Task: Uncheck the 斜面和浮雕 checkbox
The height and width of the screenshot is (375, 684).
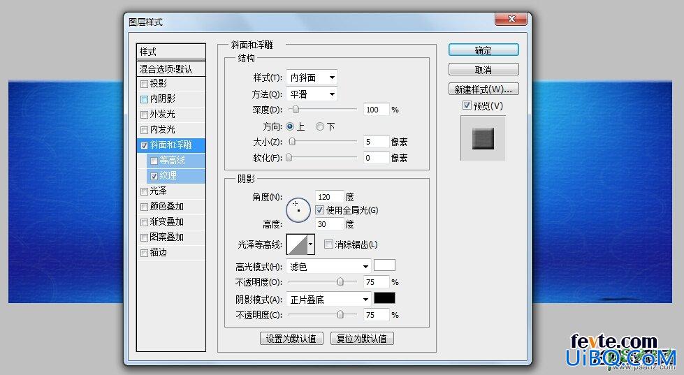Action: pos(144,145)
